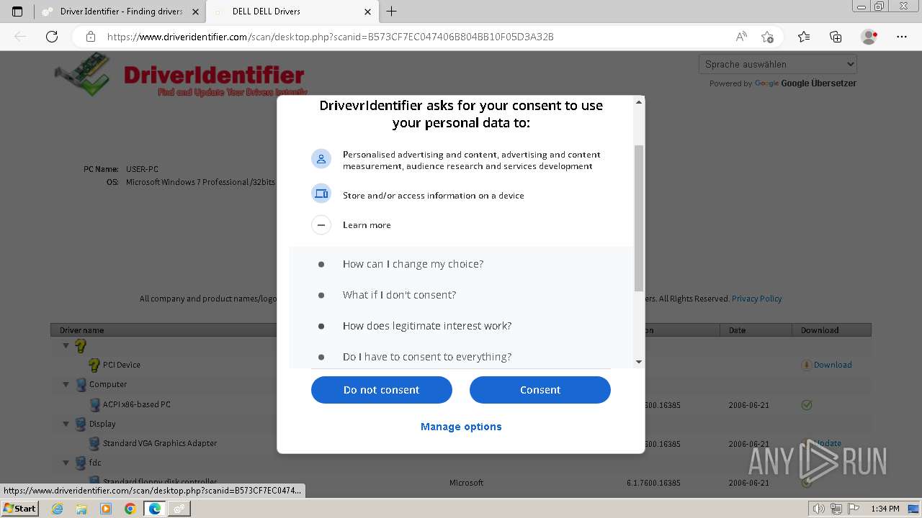Open a new tab with plus icon
The height and width of the screenshot is (518, 922).
[x=391, y=12]
